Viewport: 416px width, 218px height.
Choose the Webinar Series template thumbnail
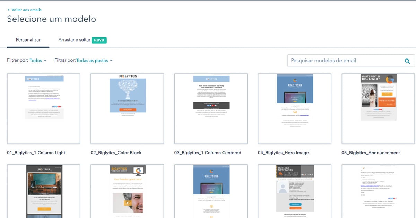point(127,191)
